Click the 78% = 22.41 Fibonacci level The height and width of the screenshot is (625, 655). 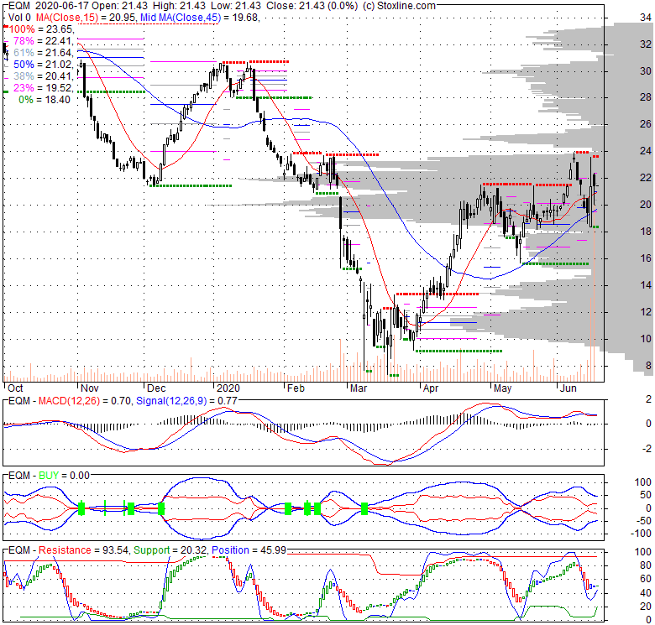[39, 40]
